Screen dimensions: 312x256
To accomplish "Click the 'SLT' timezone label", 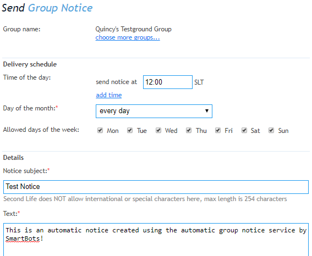I will pyautogui.click(x=199, y=82).
